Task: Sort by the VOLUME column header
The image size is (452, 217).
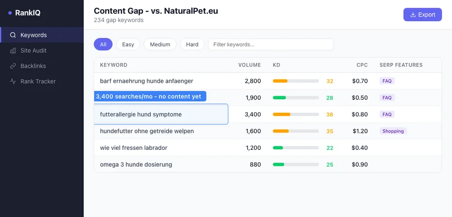Action: [x=250, y=65]
